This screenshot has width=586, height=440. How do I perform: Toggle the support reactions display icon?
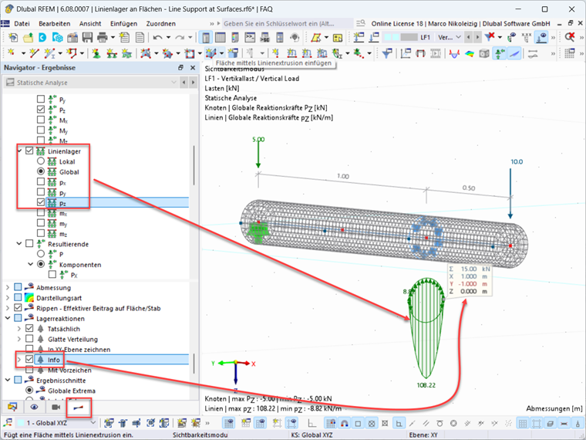[500, 53]
